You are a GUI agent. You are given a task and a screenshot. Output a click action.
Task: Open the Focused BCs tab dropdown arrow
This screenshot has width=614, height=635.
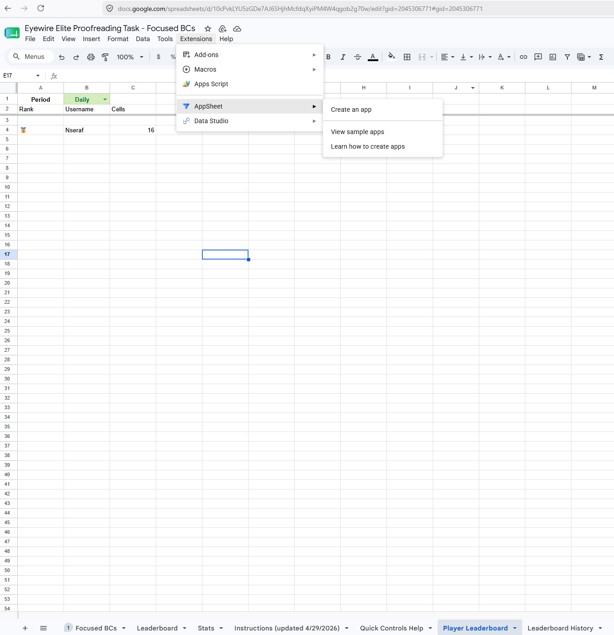coord(124,628)
